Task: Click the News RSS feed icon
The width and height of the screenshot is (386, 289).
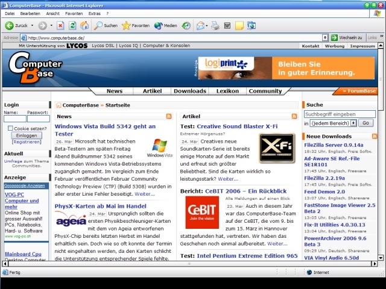Action: 169,116
